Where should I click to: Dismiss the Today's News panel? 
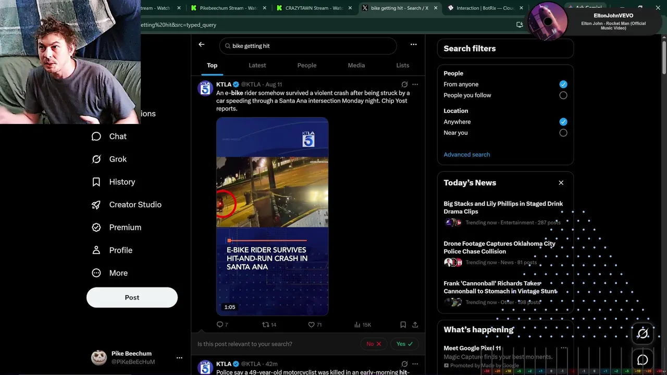[561, 183]
